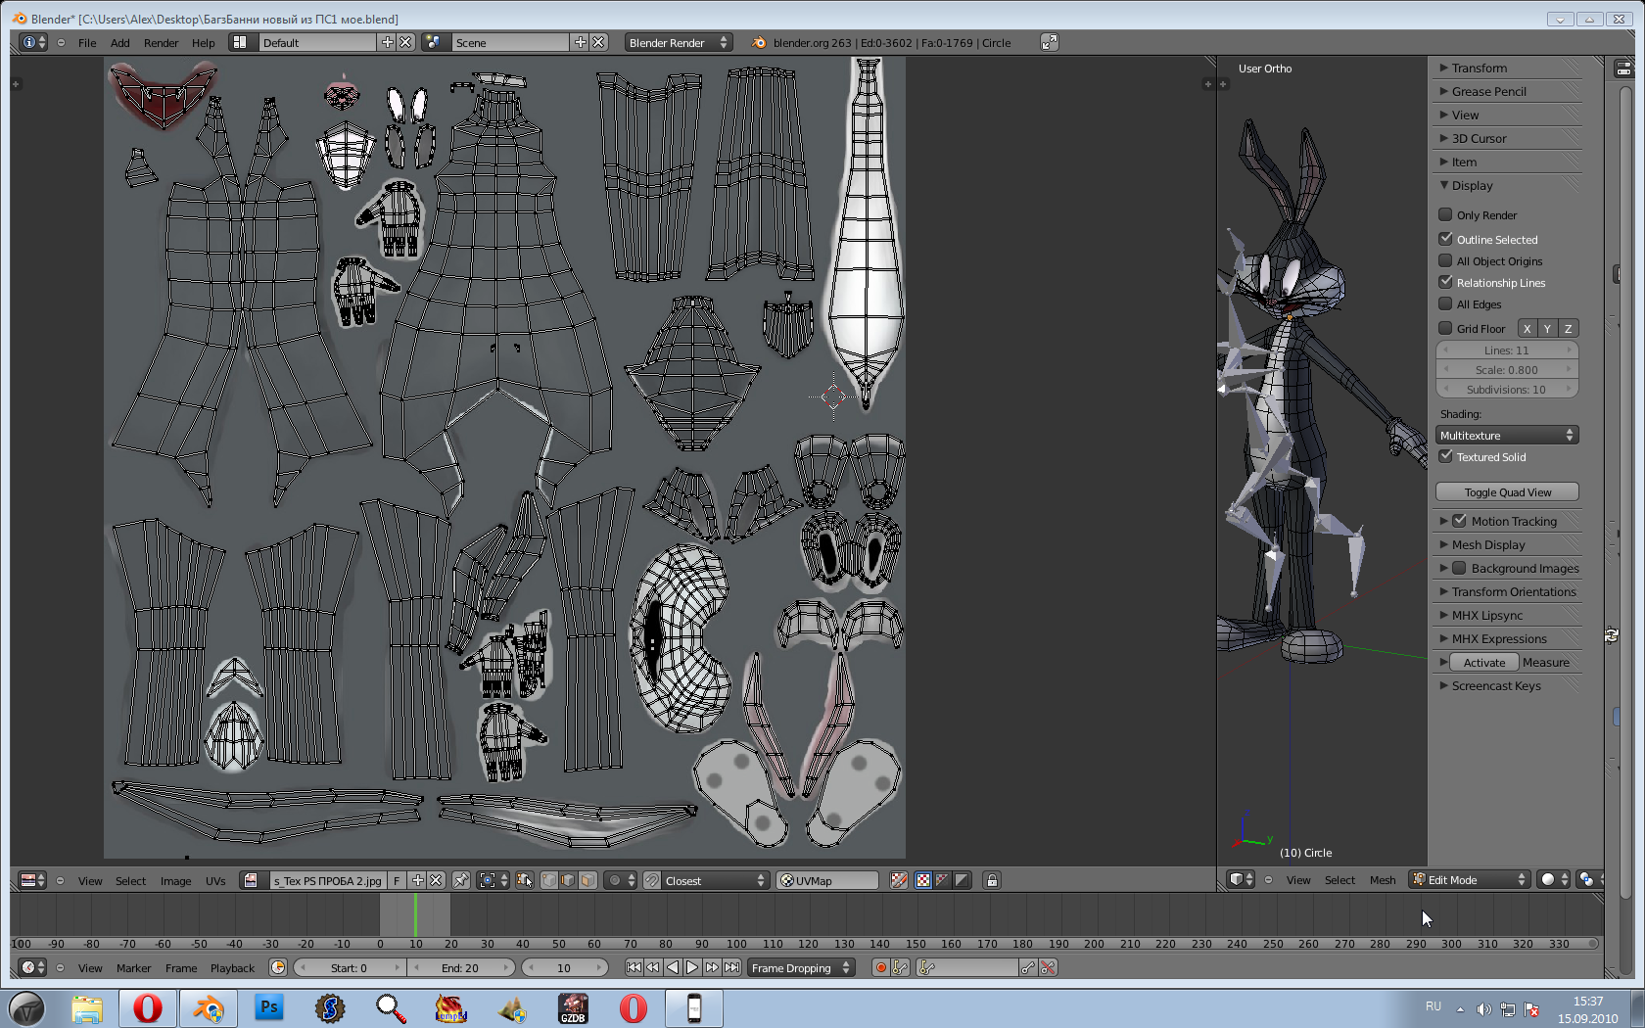This screenshot has width=1645, height=1028.
Task: Open the timeline Marker menu
Action: coord(133,967)
